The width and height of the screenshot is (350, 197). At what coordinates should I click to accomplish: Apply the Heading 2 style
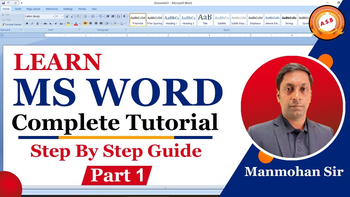[x=188, y=20]
